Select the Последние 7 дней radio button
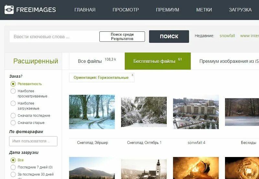259x179 pixels. coord(13,167)
